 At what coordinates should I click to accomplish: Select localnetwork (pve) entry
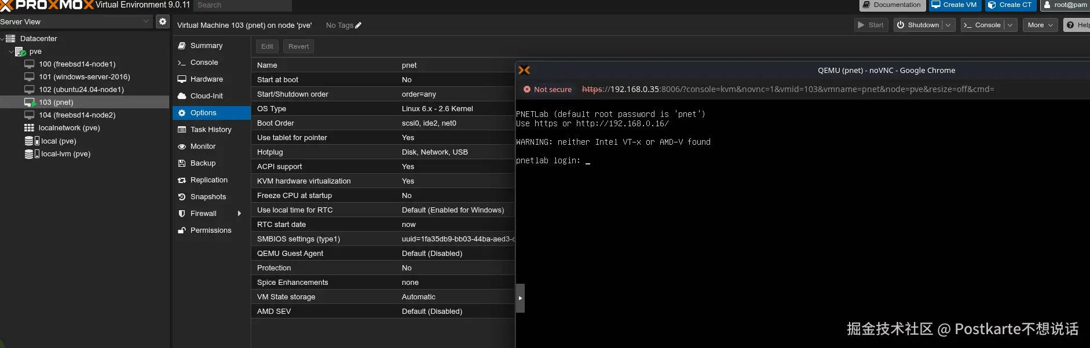tap(69, 128)
